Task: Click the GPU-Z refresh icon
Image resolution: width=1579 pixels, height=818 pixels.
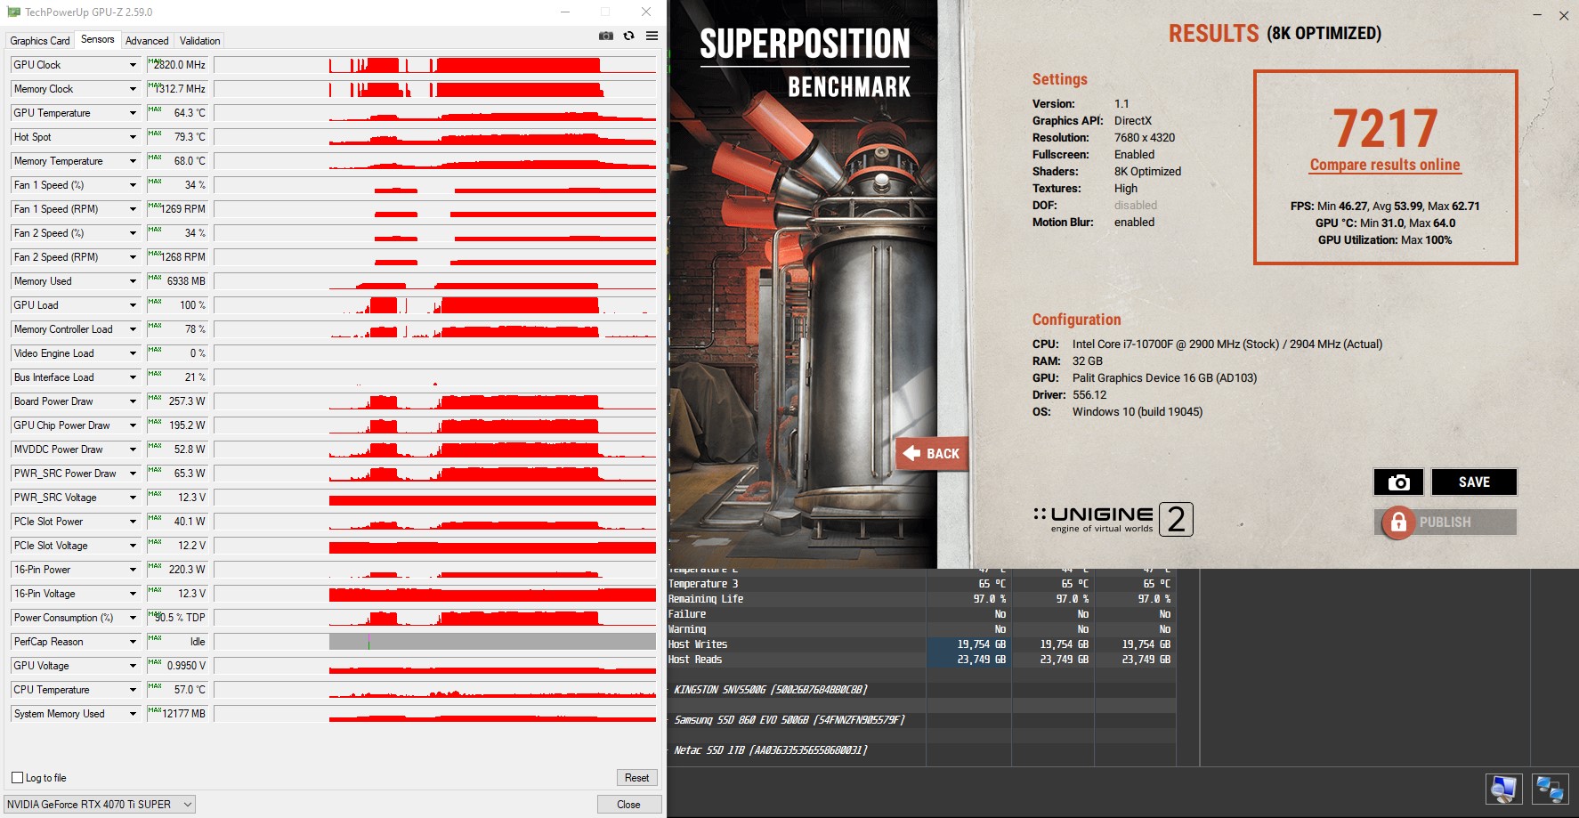Action: [628, 36]
